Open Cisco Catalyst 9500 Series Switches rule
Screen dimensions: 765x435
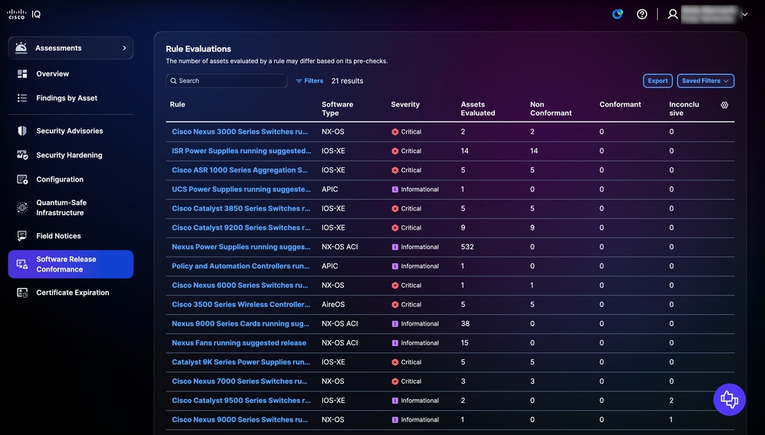[x=241, y=401]
